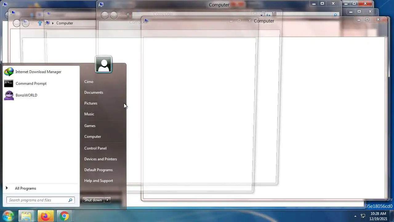This screenshot has width=394, height=222.
Task: Click the Computer breadcrumb in address bar
Action: [65, 23]
